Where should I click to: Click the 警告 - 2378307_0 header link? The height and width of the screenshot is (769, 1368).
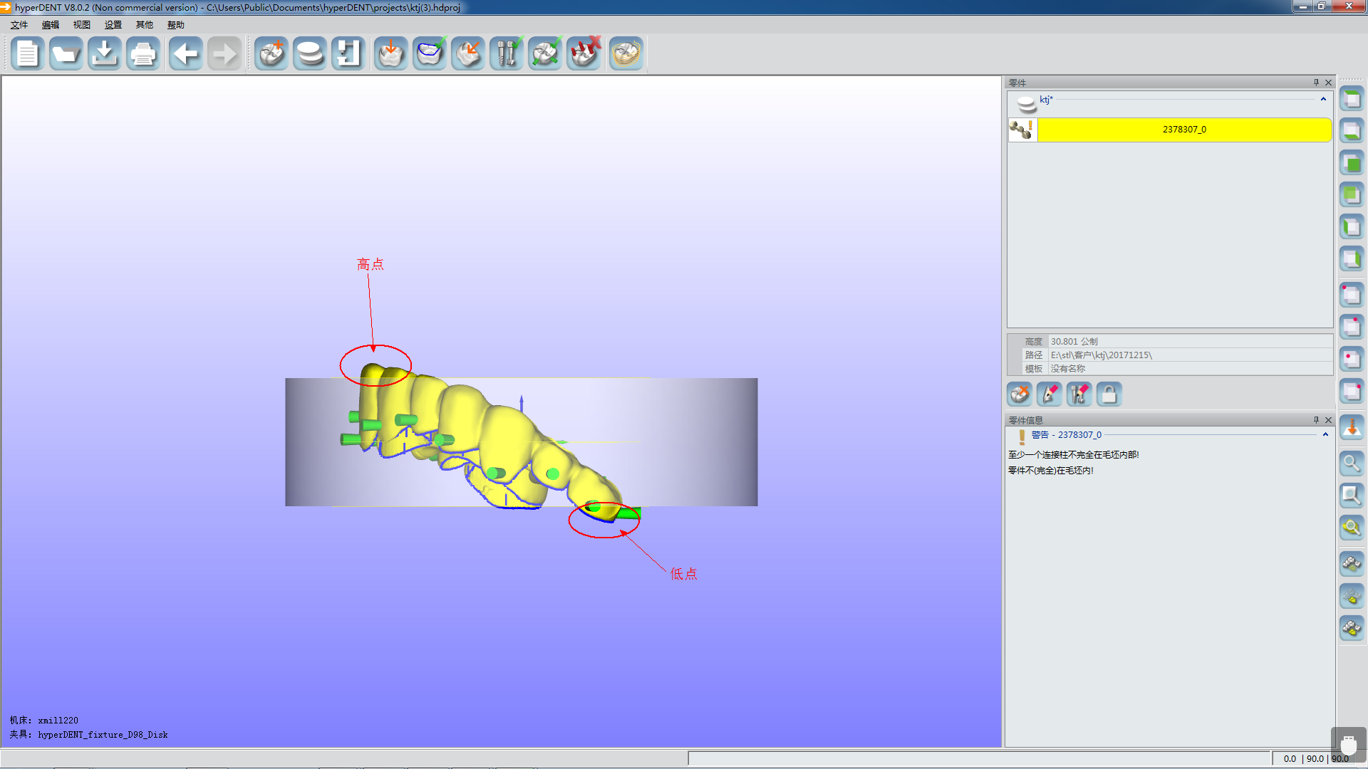[x=1066, y=435]
